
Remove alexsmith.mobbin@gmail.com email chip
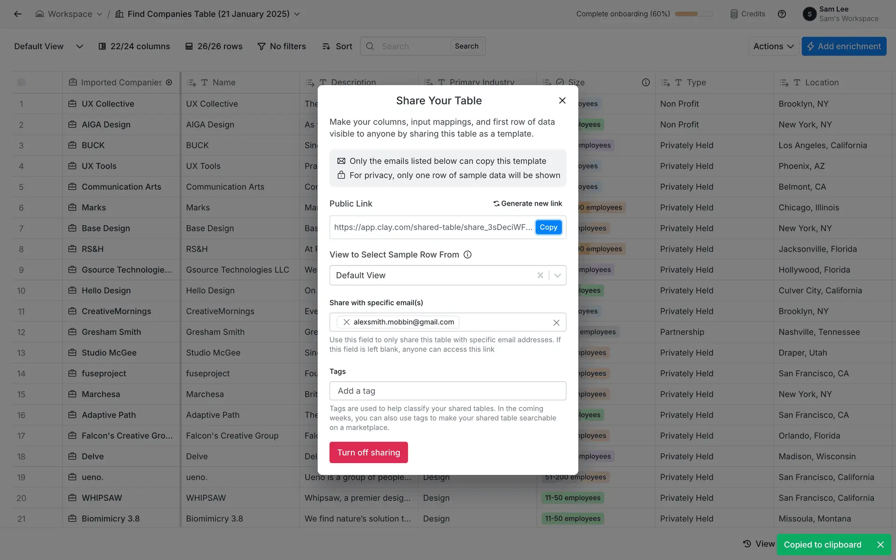(x=346, y=322)
